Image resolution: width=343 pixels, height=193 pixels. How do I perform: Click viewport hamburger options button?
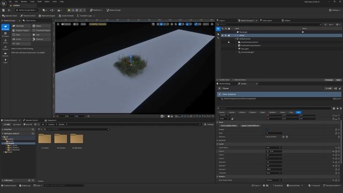coord(58,24)
